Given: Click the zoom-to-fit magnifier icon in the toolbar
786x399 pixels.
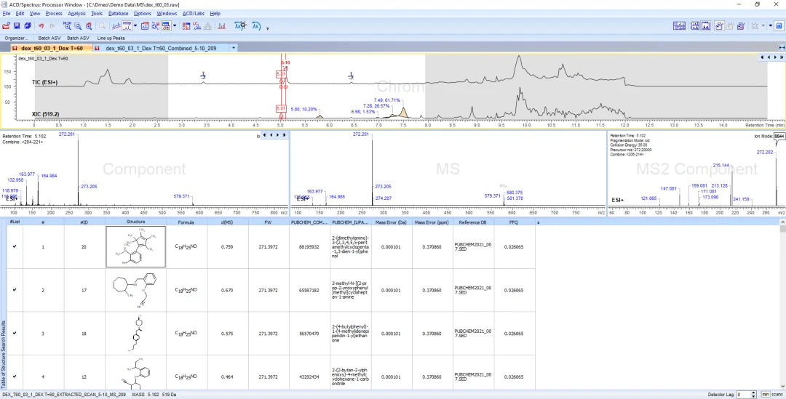Looking at the screenshot, I should [67, 25].
